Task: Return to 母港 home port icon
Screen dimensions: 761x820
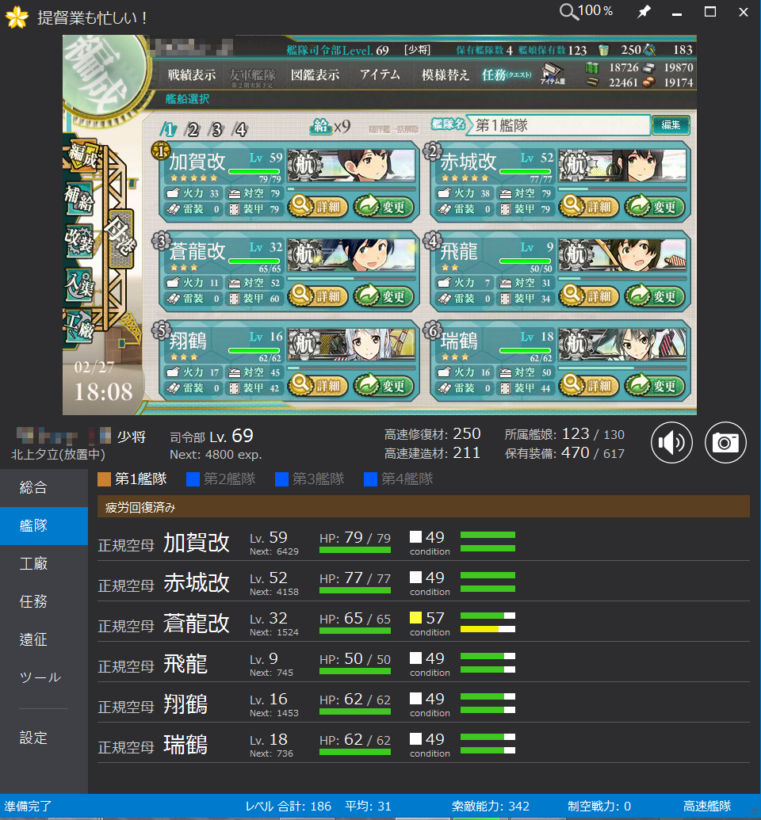Action: point(120,238)
